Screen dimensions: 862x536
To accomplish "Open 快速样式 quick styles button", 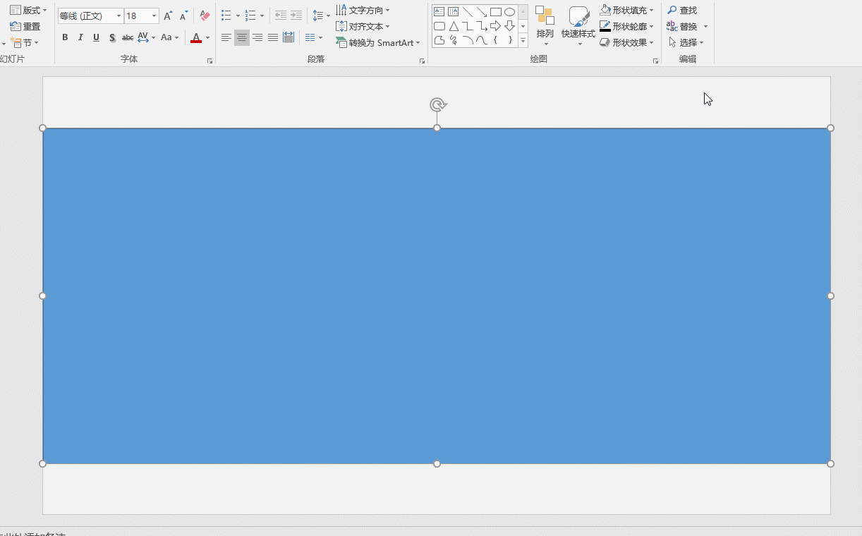I will 578,25.
